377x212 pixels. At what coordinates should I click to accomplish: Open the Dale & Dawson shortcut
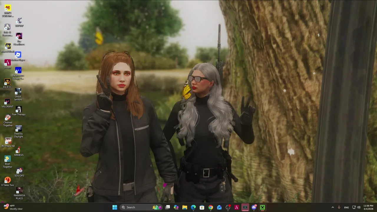point(7,30)
